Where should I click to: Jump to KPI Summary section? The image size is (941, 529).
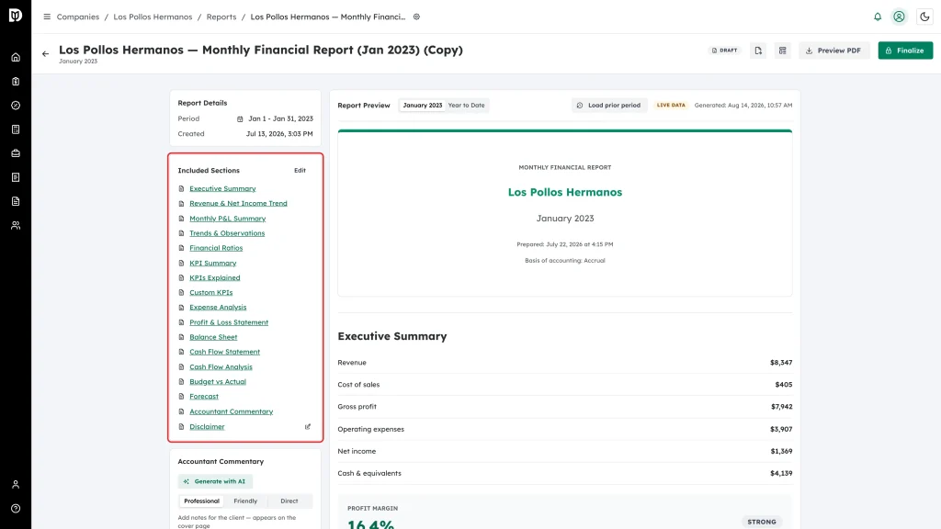(213, 263)
